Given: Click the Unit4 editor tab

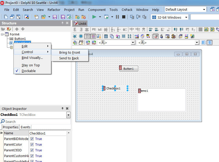Looking at the screenshot, I should pos(80,24).
